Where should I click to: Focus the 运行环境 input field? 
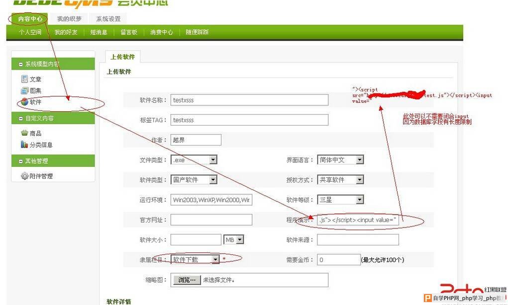(x=211, y=200)
